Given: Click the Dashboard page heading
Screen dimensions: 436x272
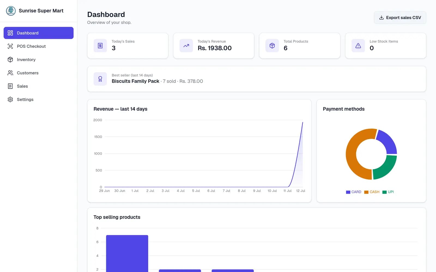Looking at the screenshot, I should pos(106,14).
